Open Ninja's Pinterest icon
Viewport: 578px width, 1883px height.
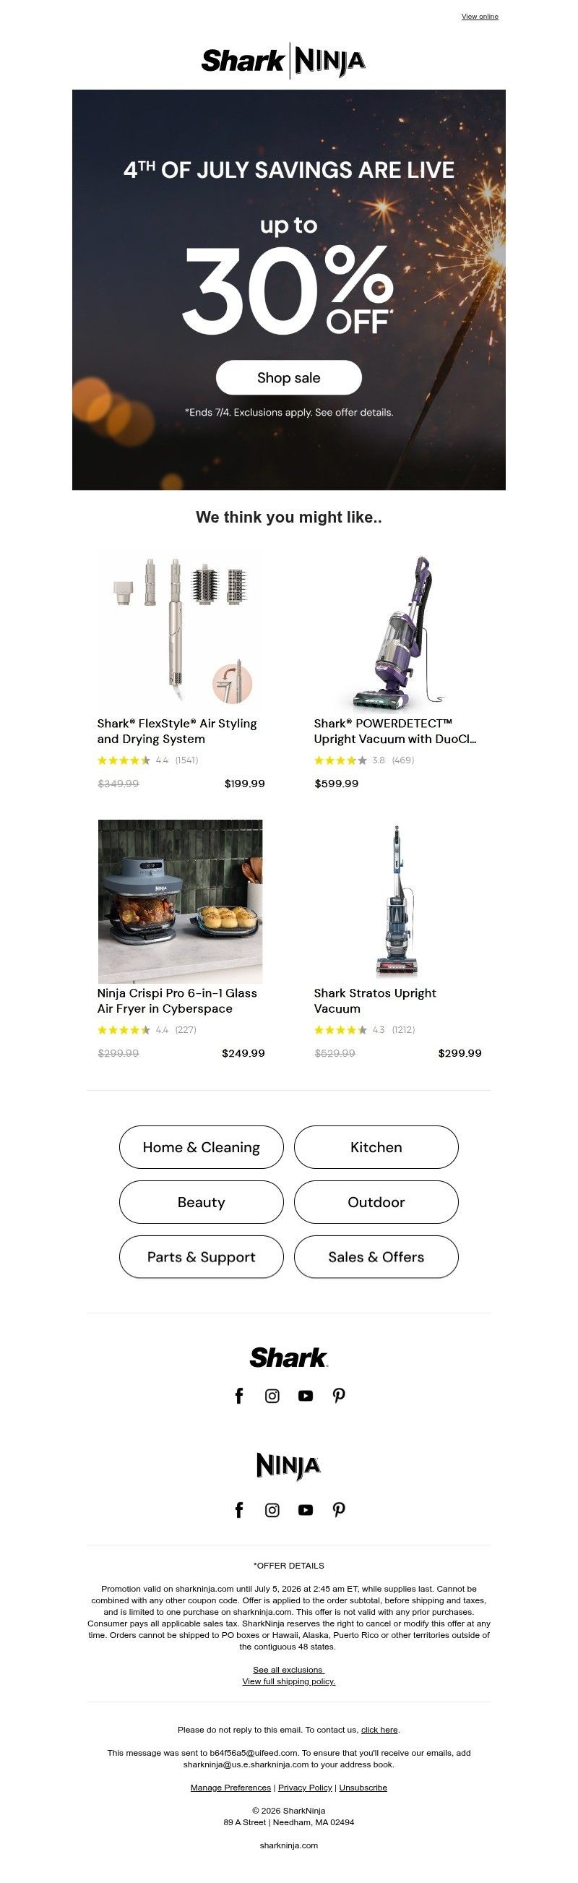pos(339,1510)
